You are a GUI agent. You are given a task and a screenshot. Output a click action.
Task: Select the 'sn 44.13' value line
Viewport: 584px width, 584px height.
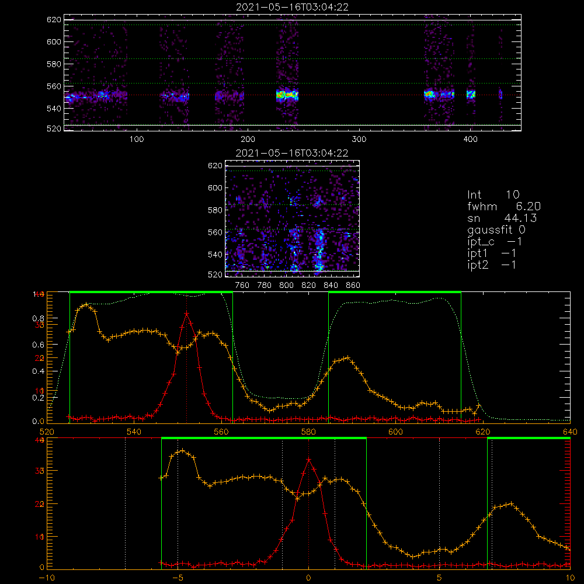tap(502, 218)
